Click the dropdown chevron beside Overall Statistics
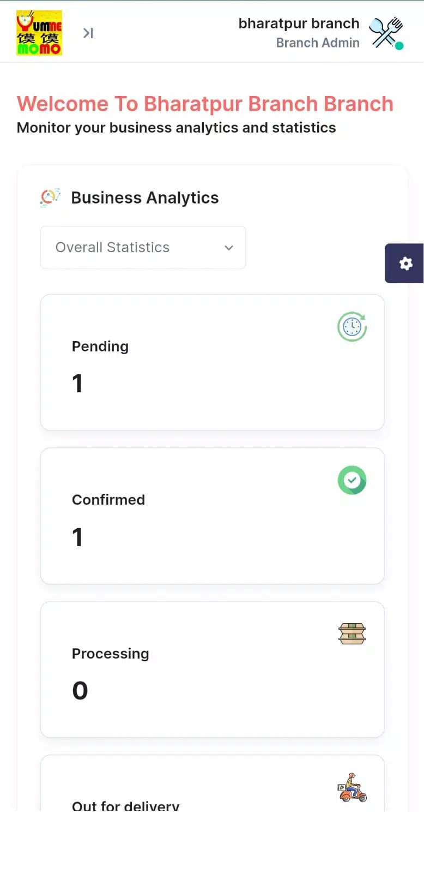Image resolution: width=424 pixels, height=873 pixels. click(x=229, y=248)
